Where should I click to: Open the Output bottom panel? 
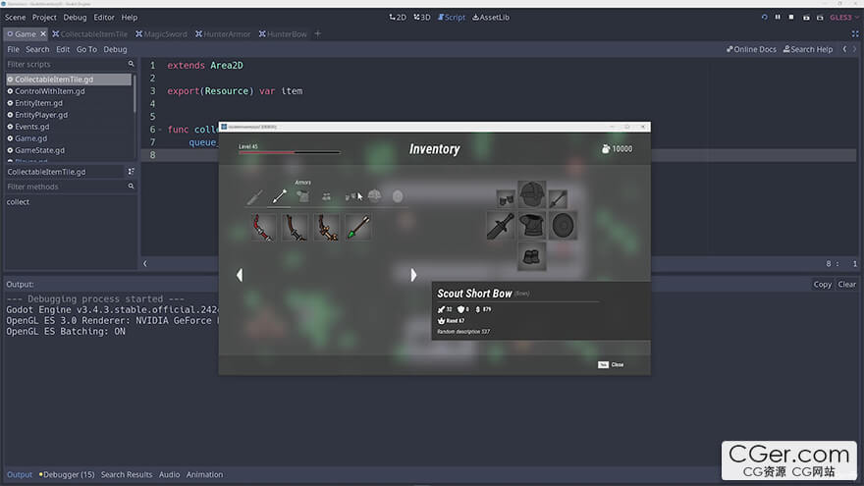[20, 474]
